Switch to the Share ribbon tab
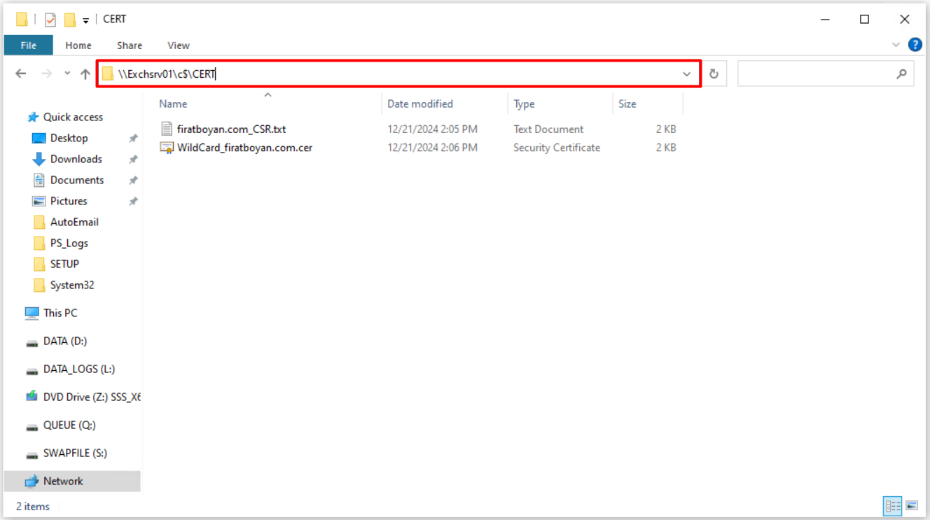 point(130,45)
